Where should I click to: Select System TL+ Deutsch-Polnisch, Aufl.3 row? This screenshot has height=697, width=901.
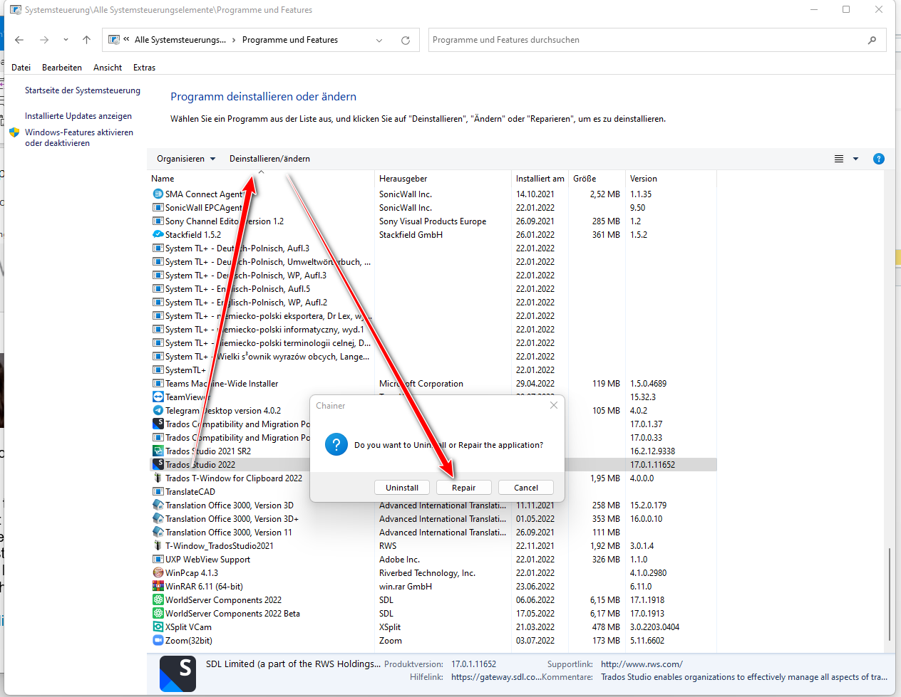pyautogui.click(x=433, y=248)
